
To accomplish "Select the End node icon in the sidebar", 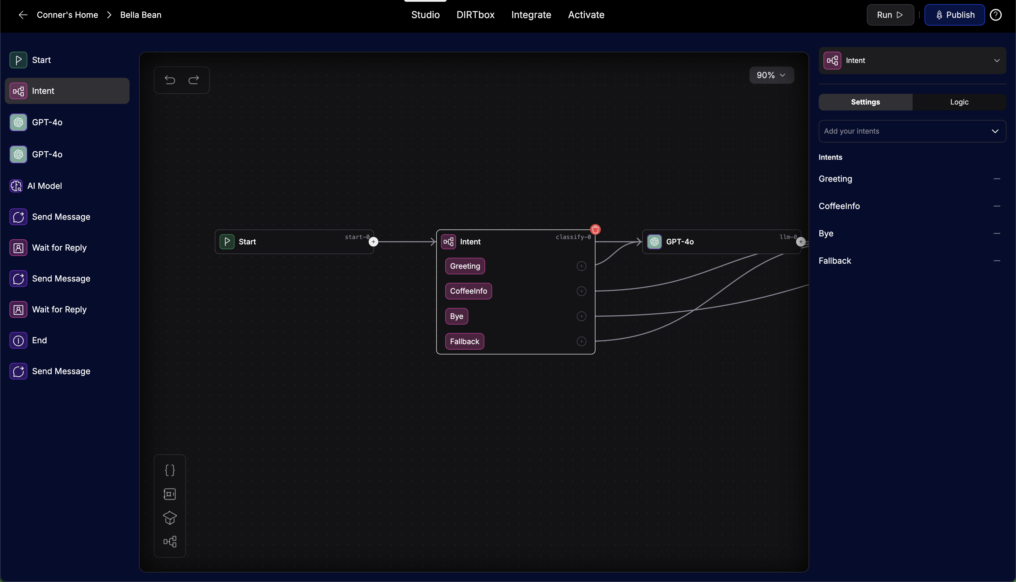I will point(18,340).
